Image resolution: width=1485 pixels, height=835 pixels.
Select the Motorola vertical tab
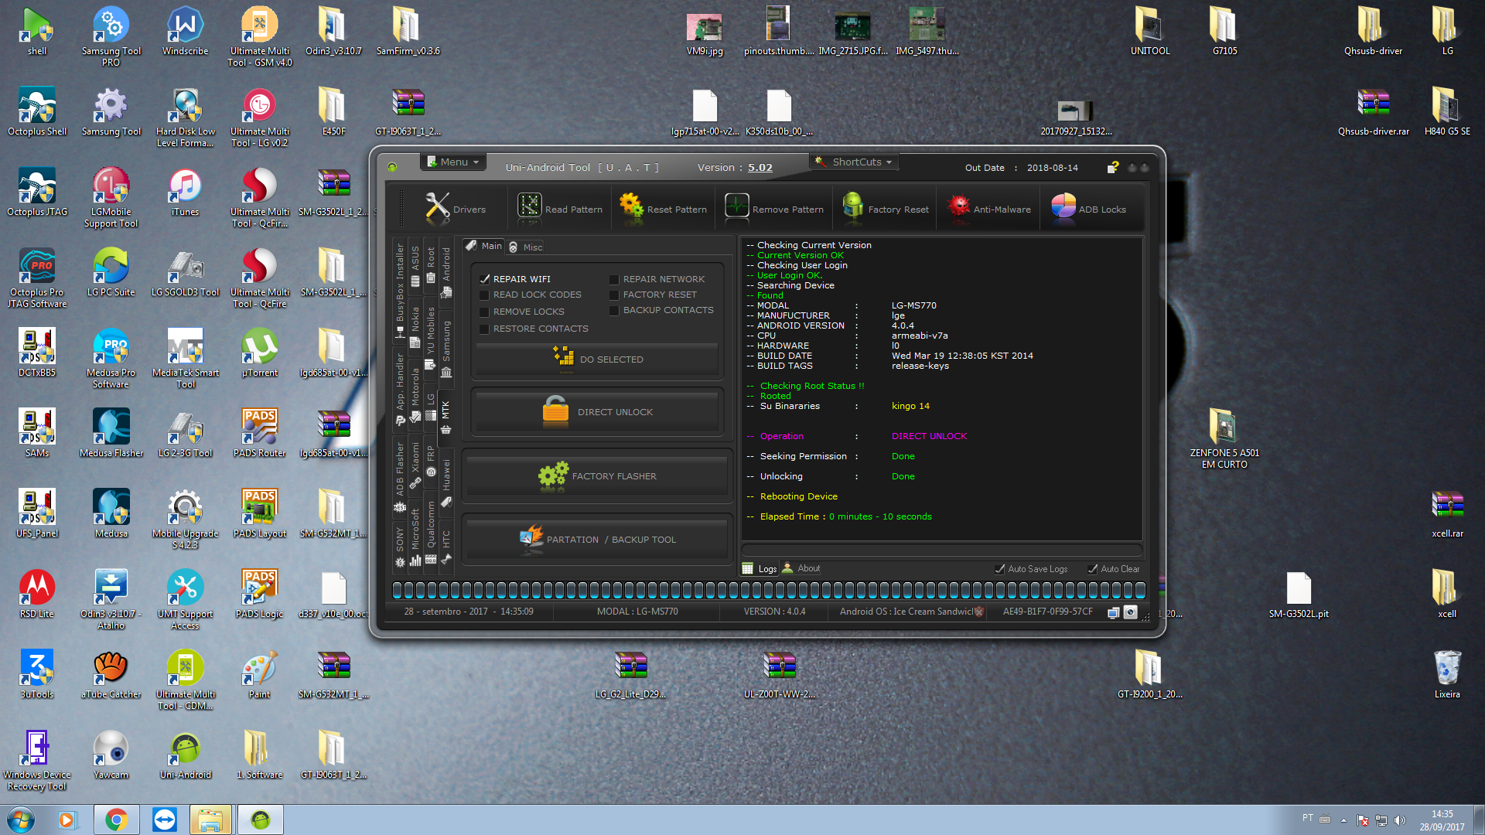click(415, 394)
